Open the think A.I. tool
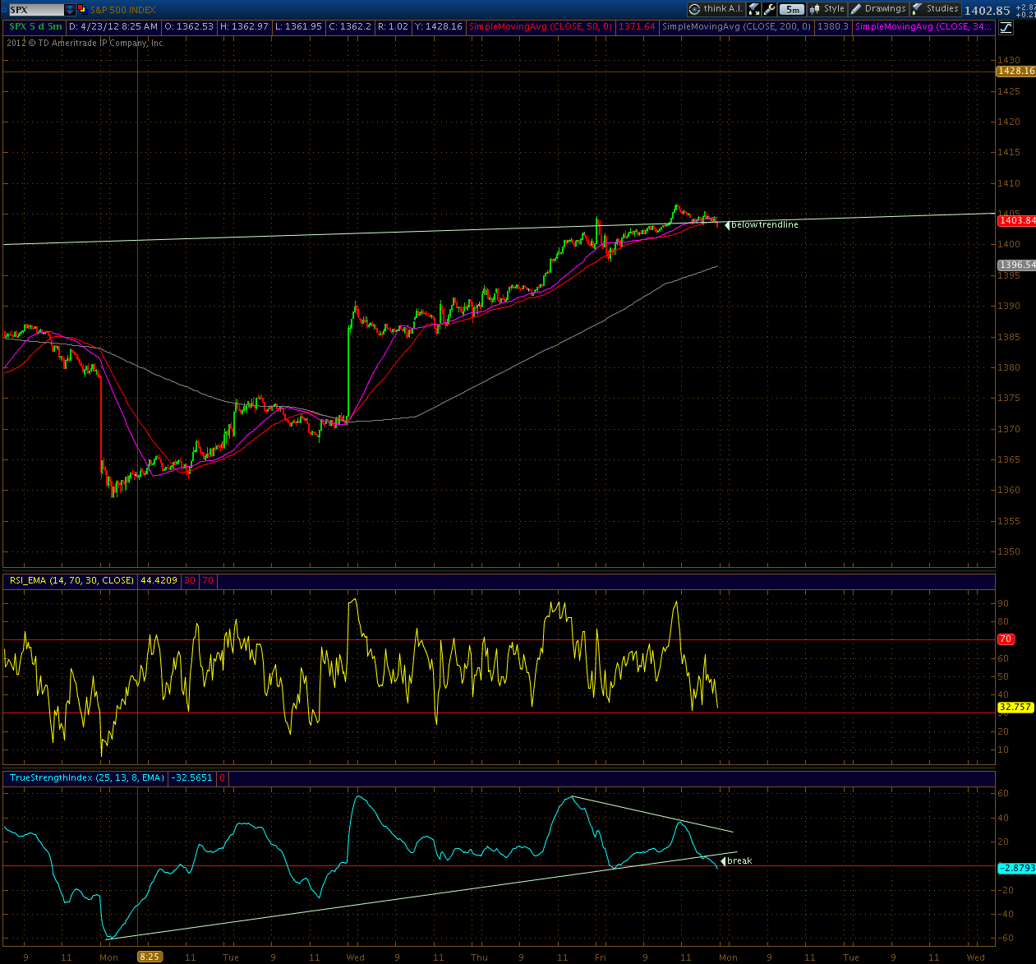Viewport: 1036px width, 964px height. point(716,9)
